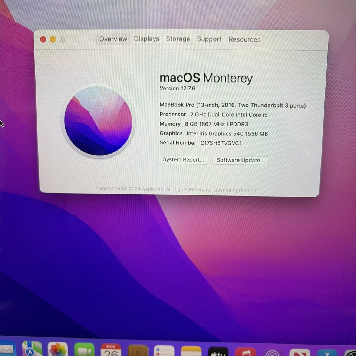Select the Support tab
The image size is (356, 356).
click(x=209, y=39)
